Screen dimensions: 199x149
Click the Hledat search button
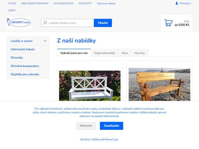coord(103,23)
